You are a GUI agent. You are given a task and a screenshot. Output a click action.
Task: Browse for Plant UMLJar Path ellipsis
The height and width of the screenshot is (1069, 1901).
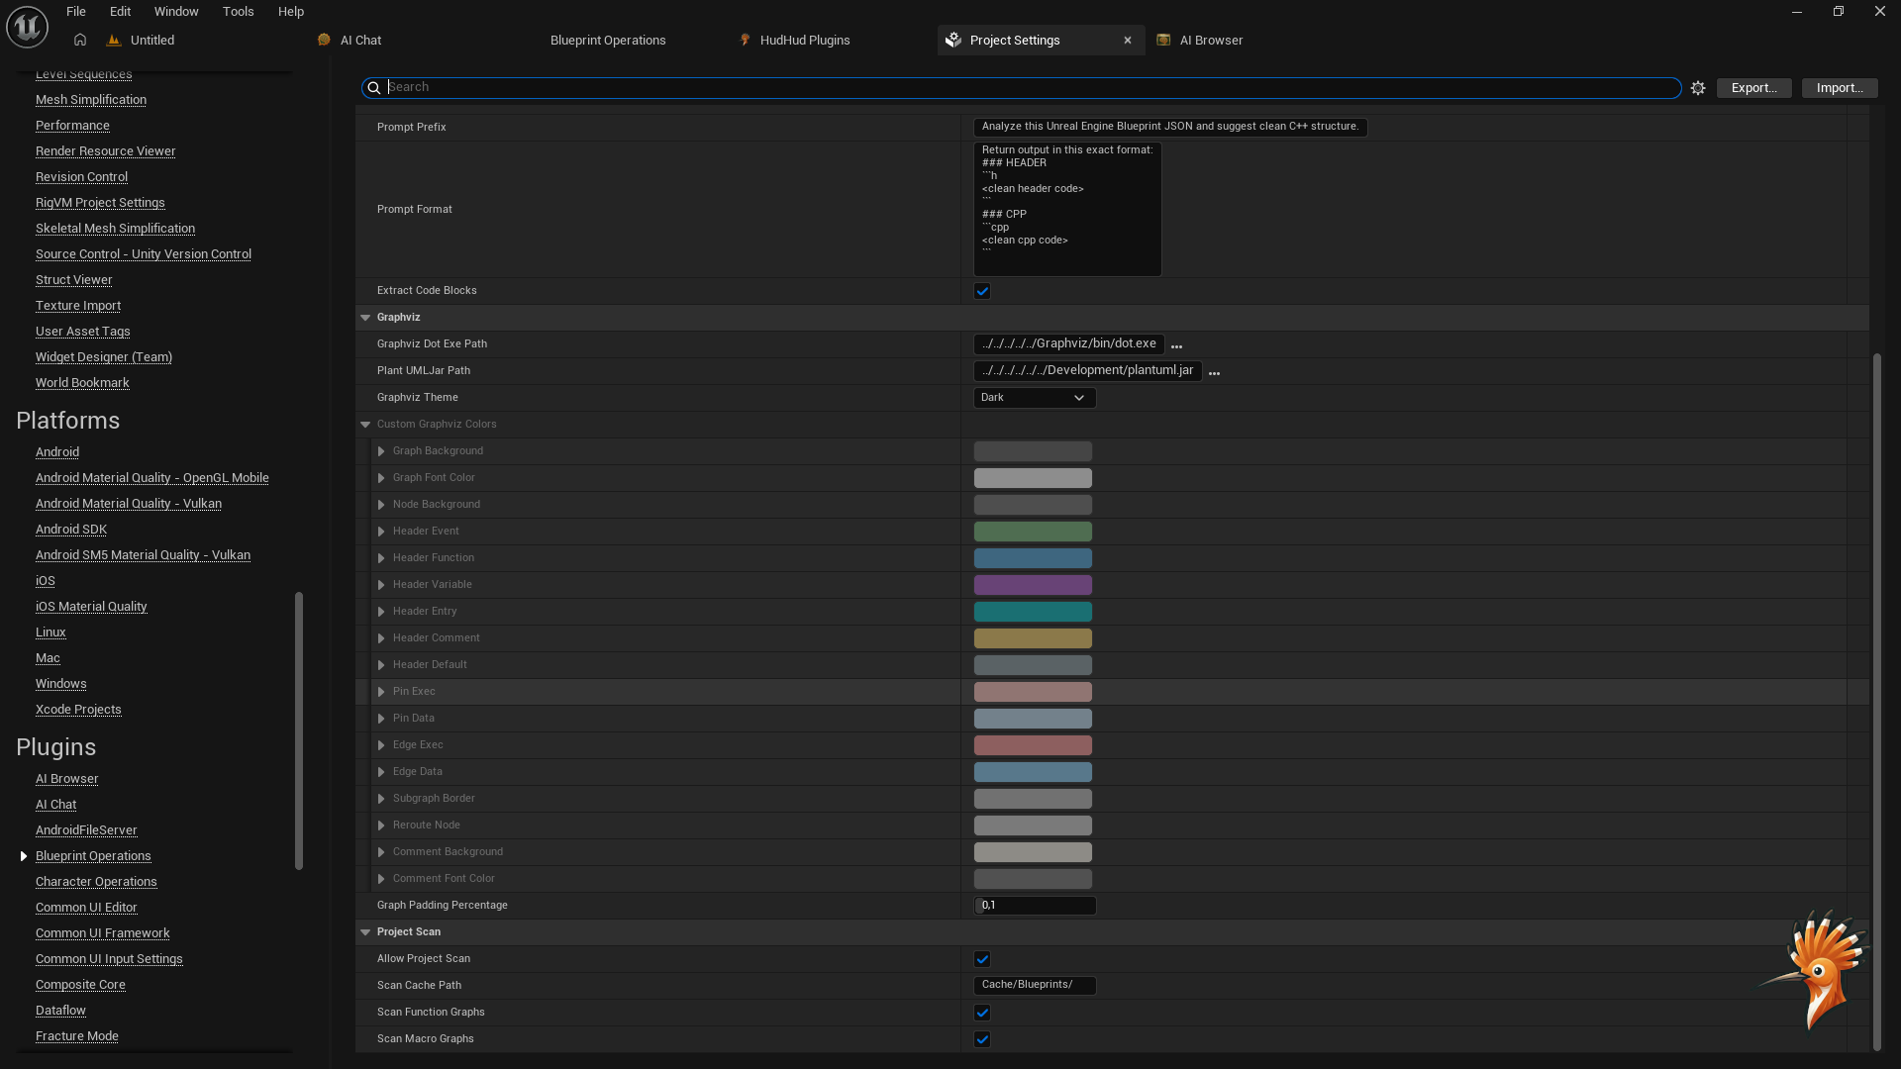(1214, 372)
